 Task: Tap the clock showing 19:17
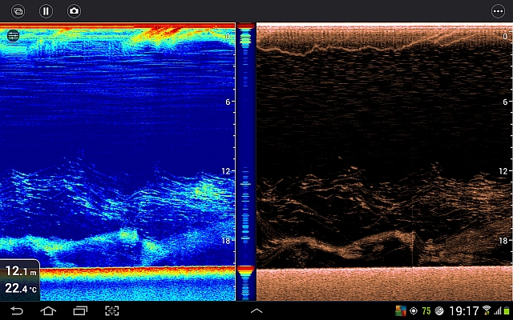point(464,310)
